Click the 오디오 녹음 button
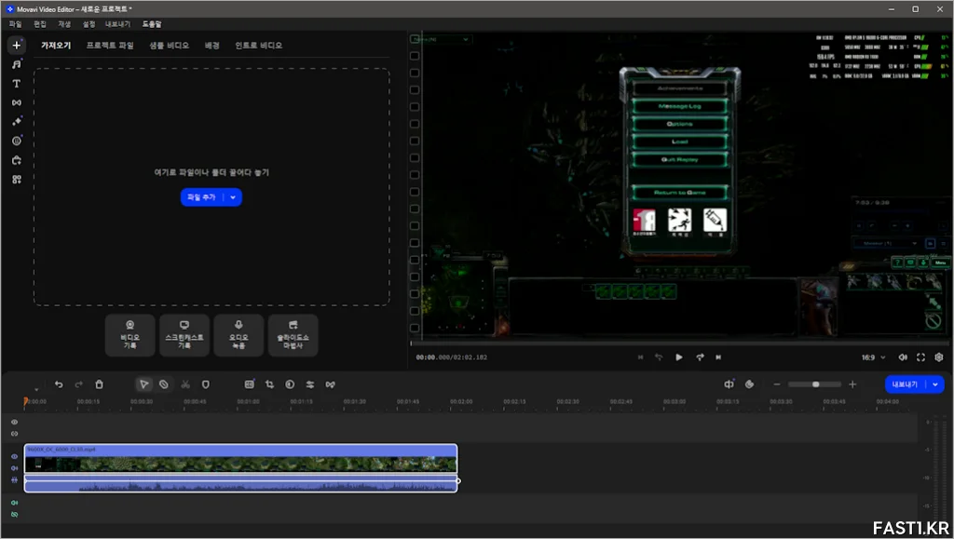954x539 pixels. 238,335
